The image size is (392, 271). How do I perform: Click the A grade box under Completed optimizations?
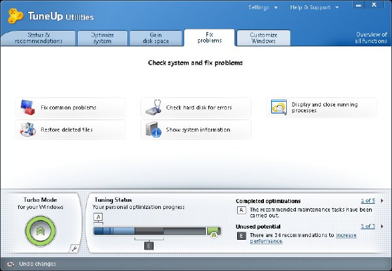pyautogui.click(x=242, y=210)
